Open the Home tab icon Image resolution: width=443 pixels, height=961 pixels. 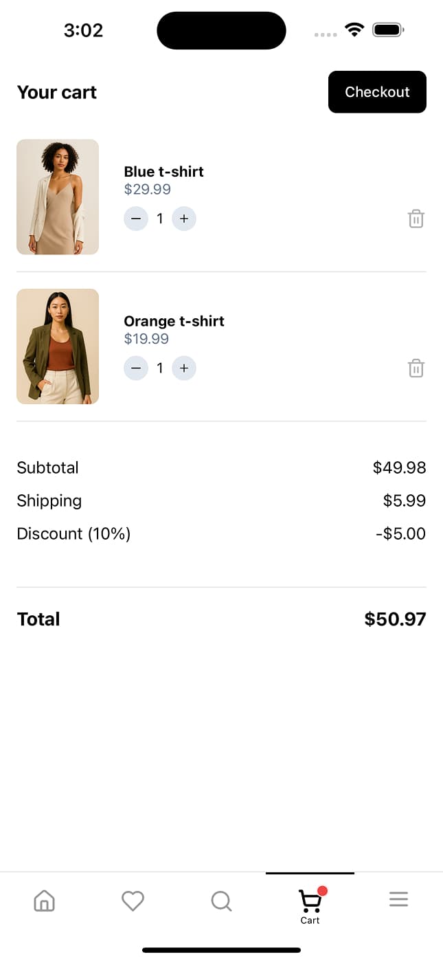point(44,901)
